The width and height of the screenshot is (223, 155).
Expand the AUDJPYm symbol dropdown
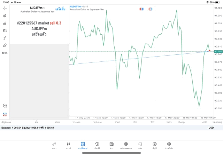click(37, 8)
